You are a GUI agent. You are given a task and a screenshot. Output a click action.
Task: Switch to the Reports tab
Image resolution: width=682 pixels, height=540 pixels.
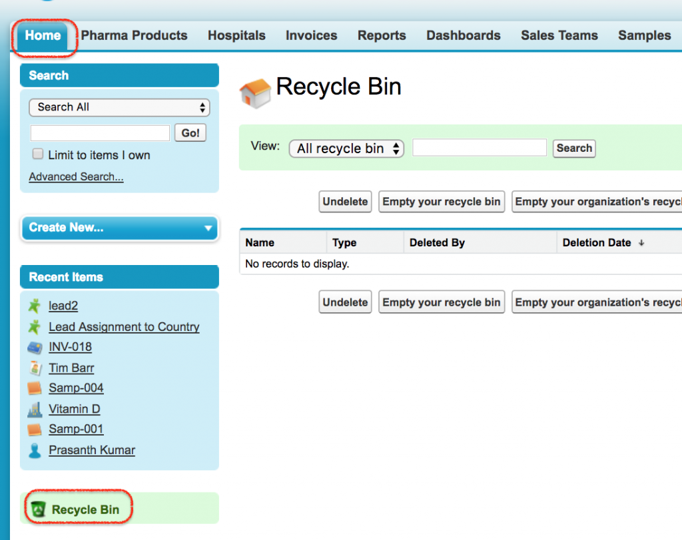(382, 35)
